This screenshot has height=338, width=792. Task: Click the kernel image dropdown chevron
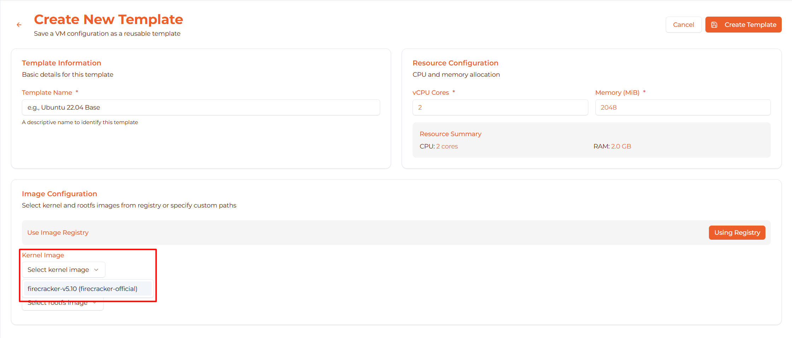(x=96, y=270)
